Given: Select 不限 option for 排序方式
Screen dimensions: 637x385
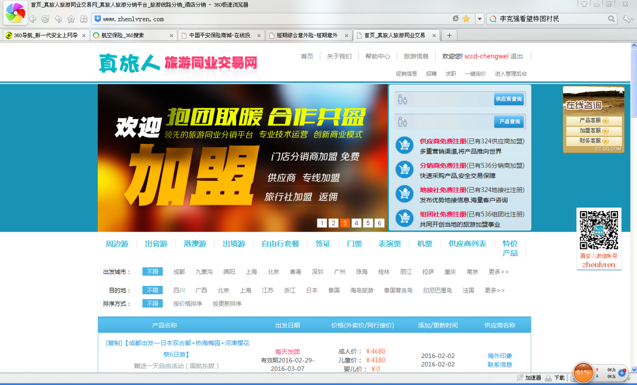Looking at the screenshot, I should click(x=152, y=304).
